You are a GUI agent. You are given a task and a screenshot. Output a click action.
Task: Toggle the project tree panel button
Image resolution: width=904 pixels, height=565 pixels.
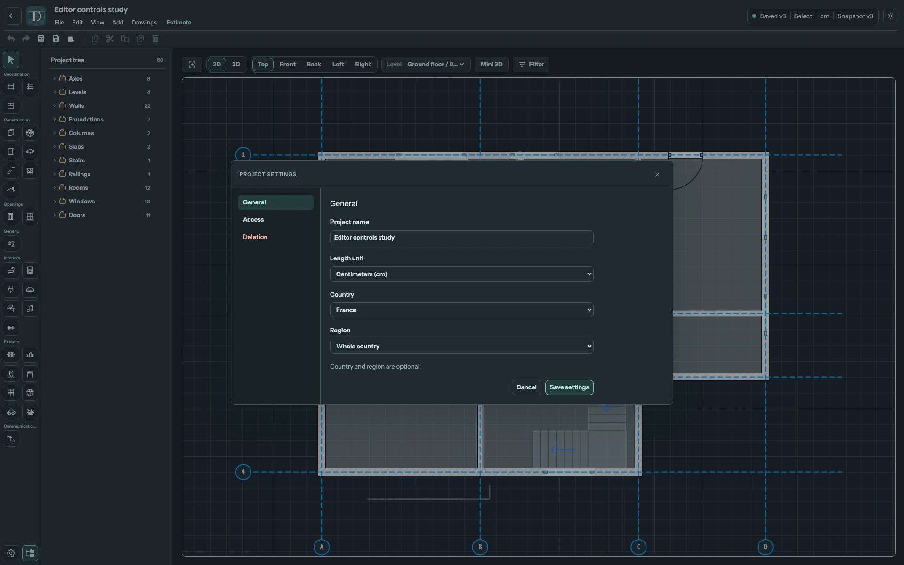click(30, 553)
